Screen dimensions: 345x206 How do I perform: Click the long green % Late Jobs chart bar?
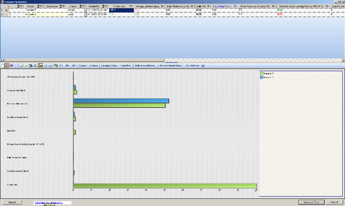pos(165,186)
